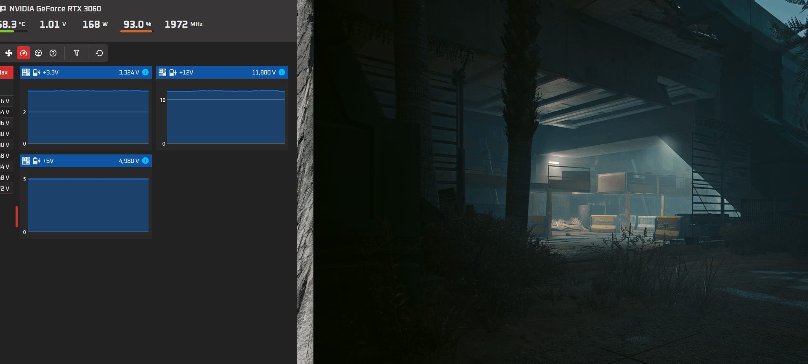The height and width of the screenshot is (364, 808).
Task: Open info icon on the +5V graph
Action: [146, 161]
